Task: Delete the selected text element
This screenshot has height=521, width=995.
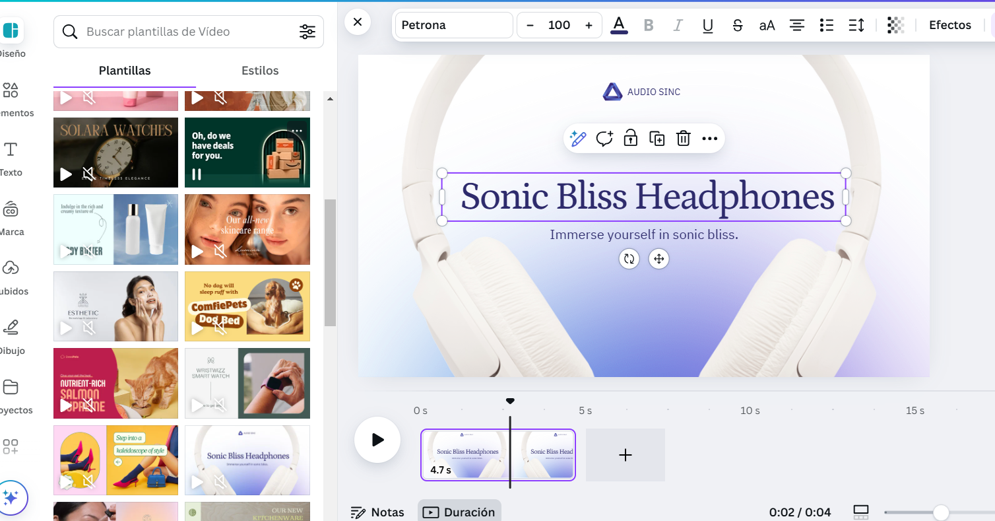Action: [684, 139]
